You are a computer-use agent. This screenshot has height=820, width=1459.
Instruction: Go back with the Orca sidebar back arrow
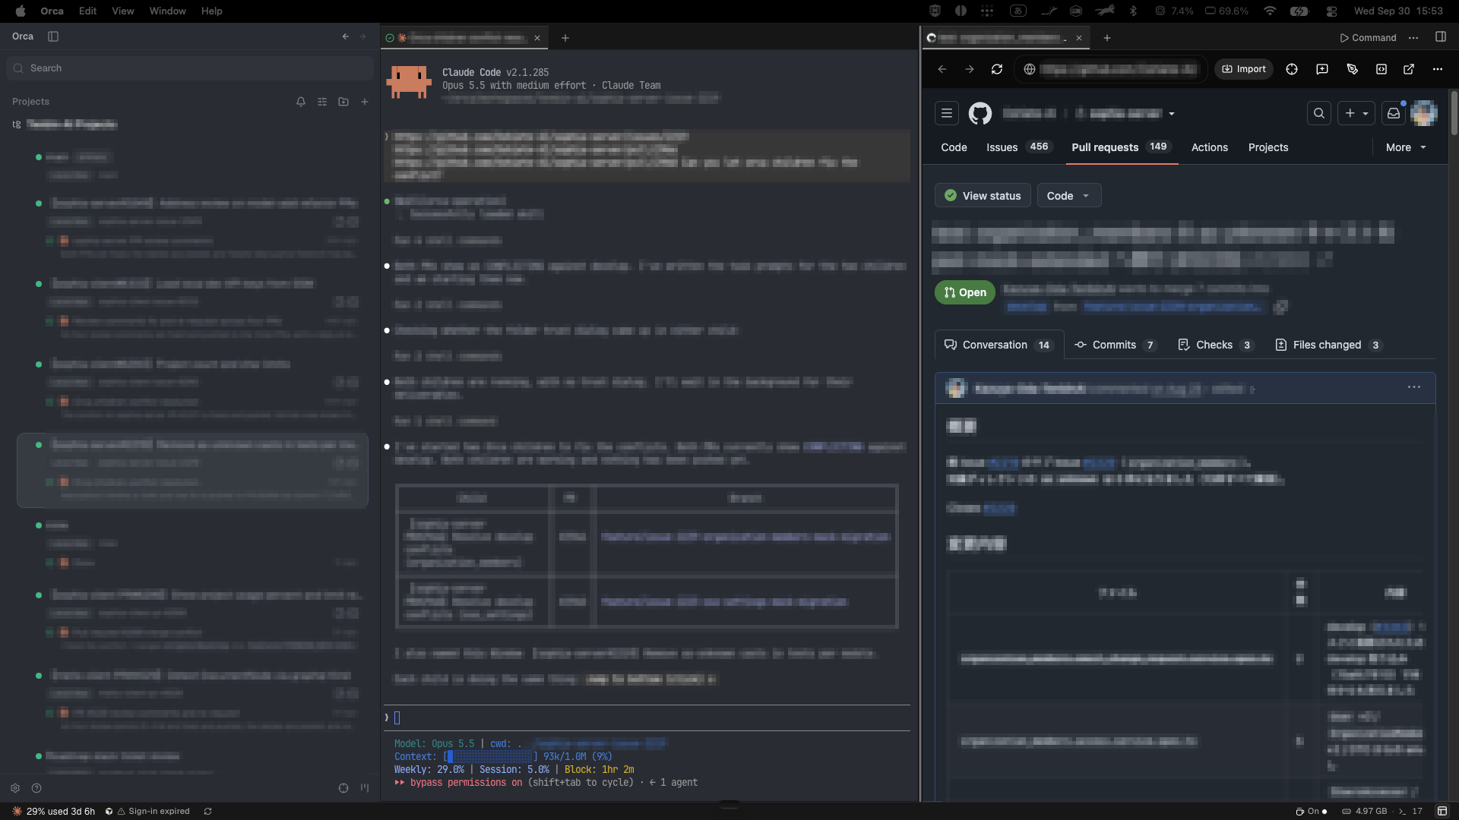pos(346,36)
